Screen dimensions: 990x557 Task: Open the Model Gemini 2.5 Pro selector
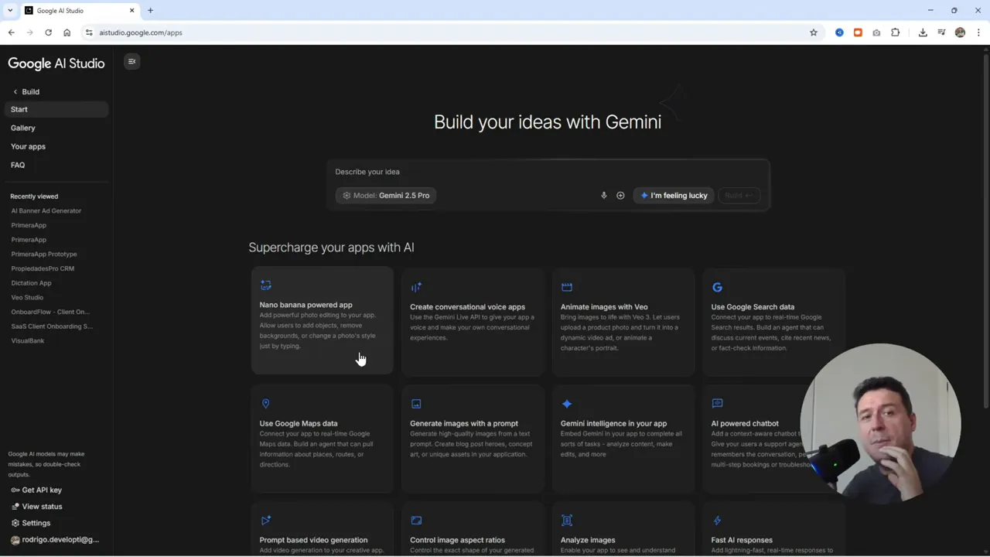386,195
